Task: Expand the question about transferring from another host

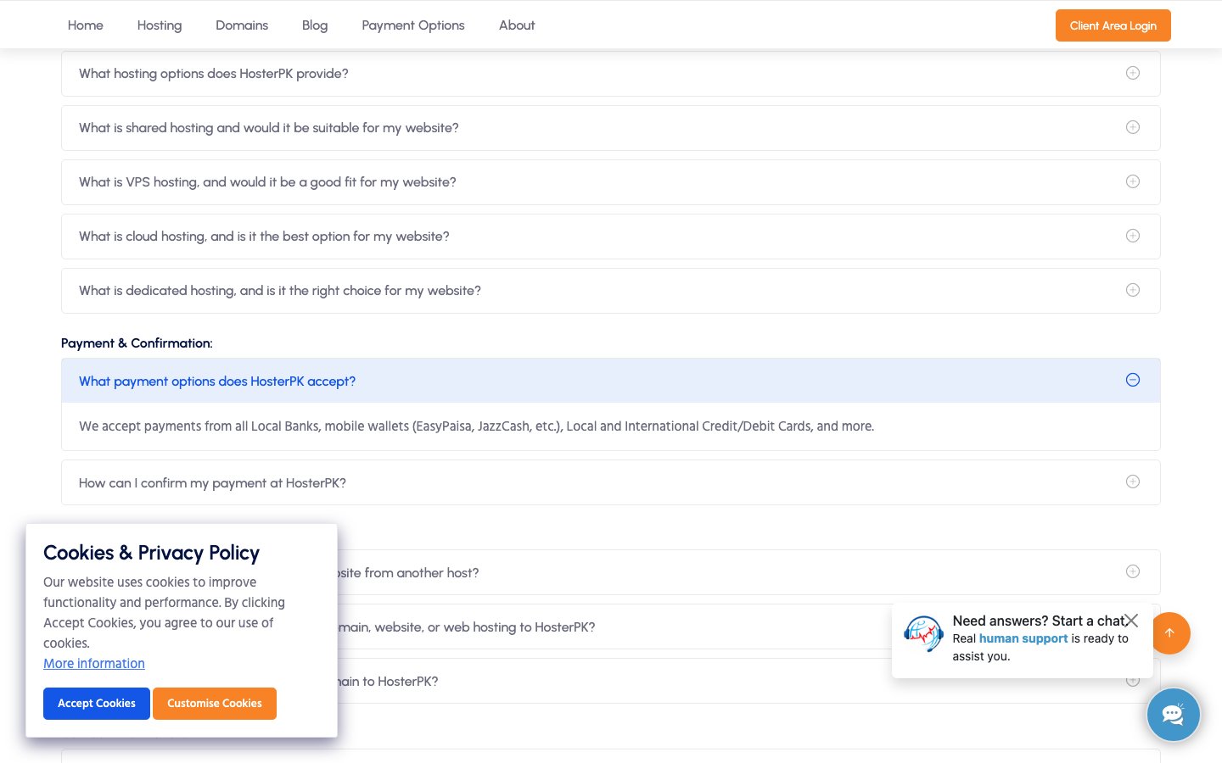Action: [x=748, y=572]
